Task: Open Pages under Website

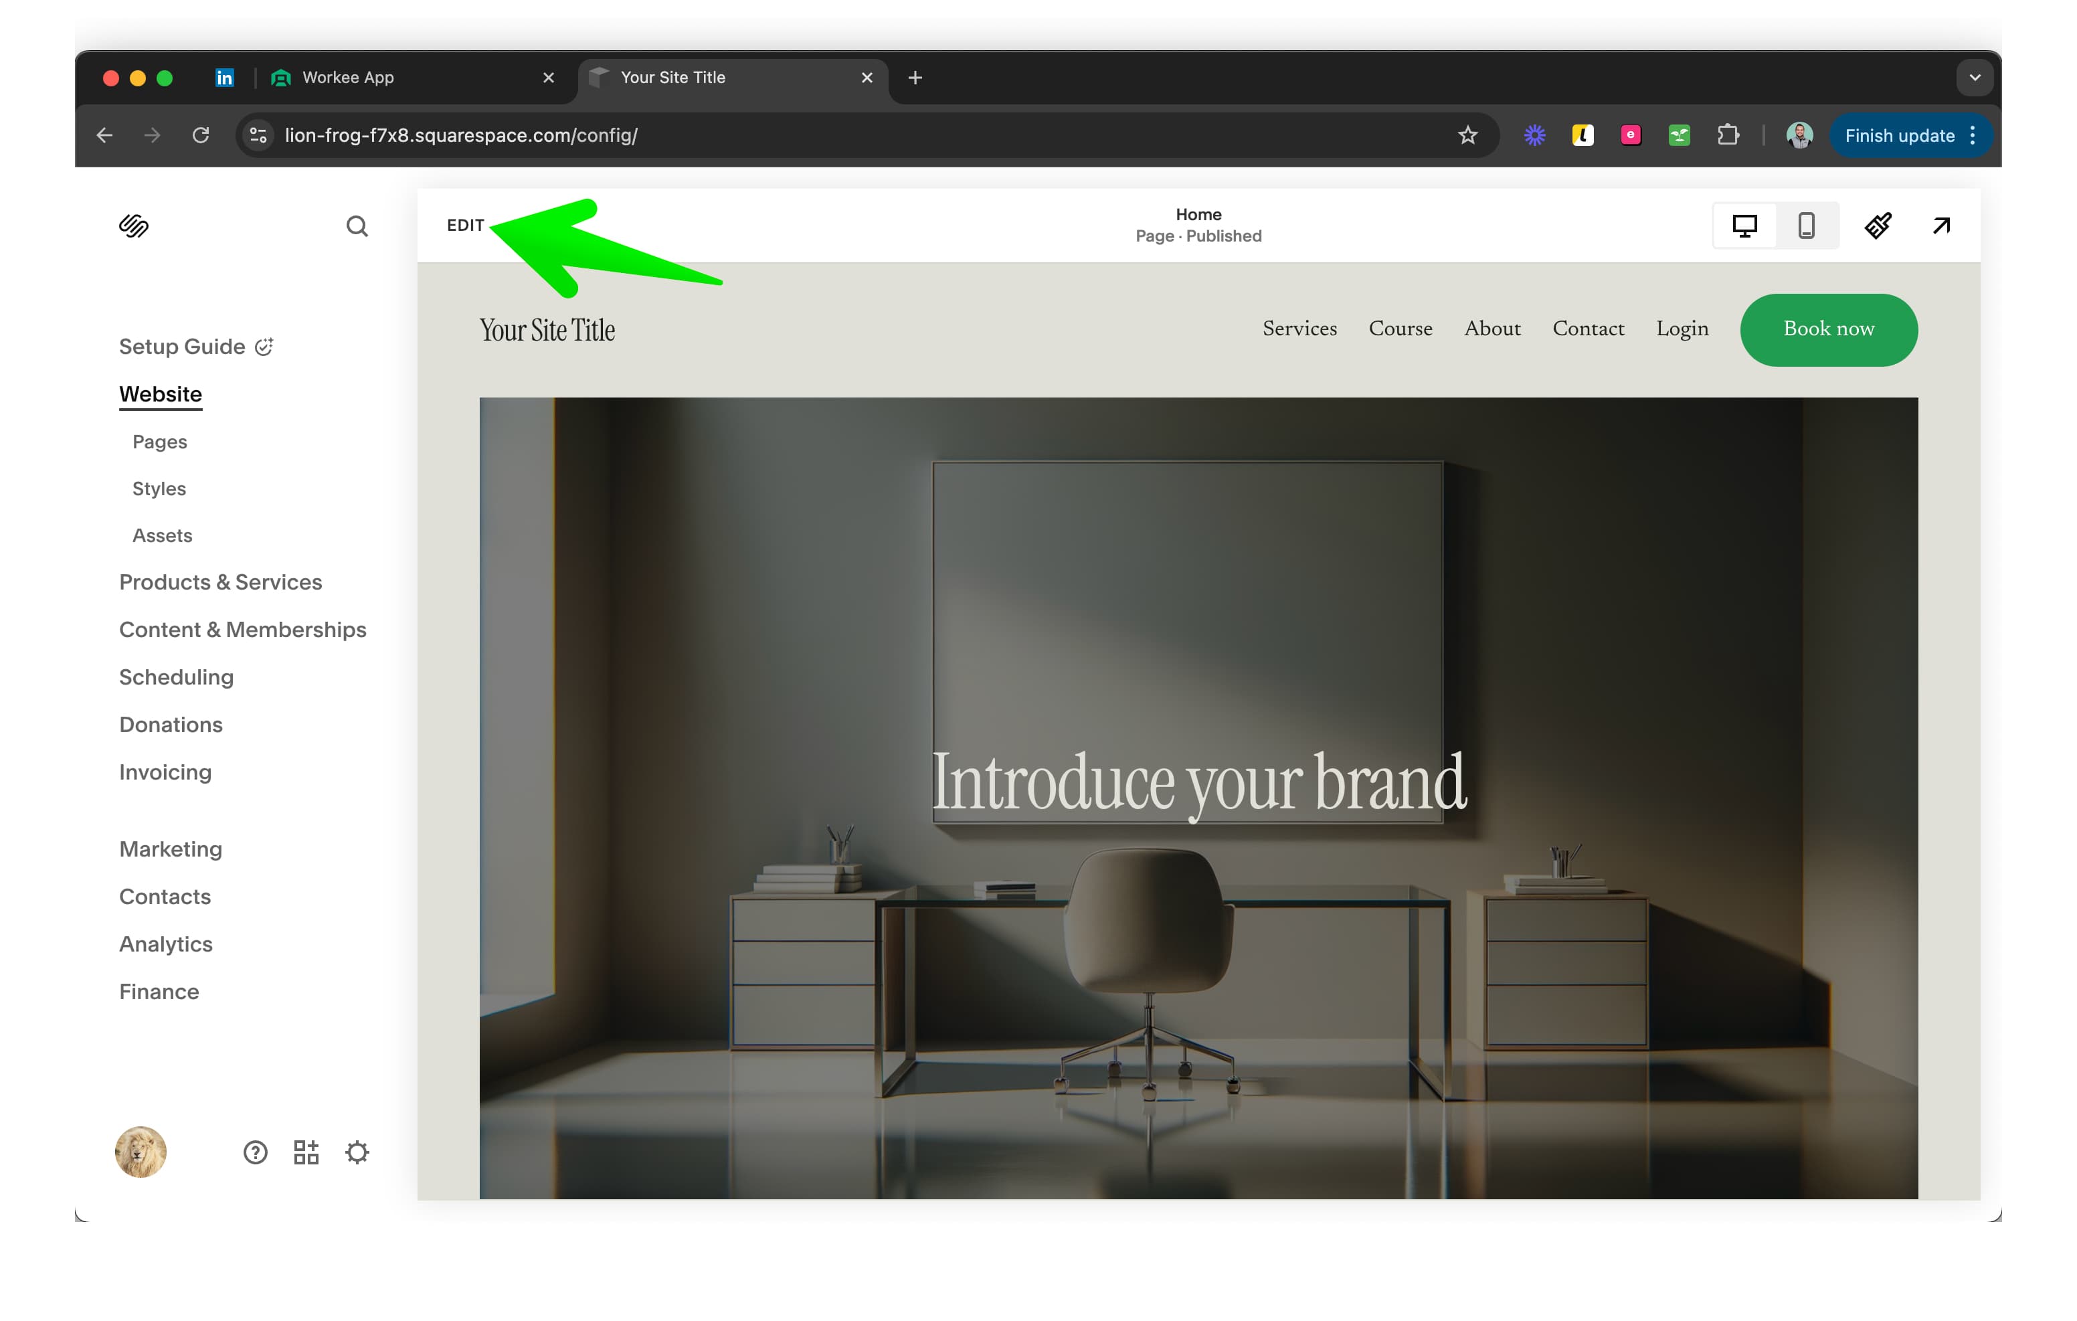Action: (x=159, y=442)
